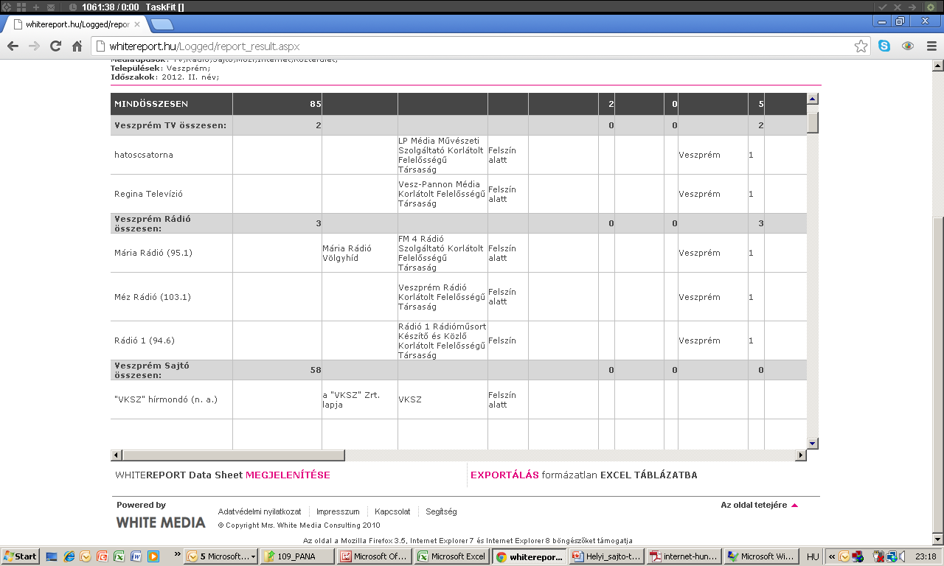Click the taskbar clock showing 23:18
Screen dimensions: 944x566
[x=924, y=556]
